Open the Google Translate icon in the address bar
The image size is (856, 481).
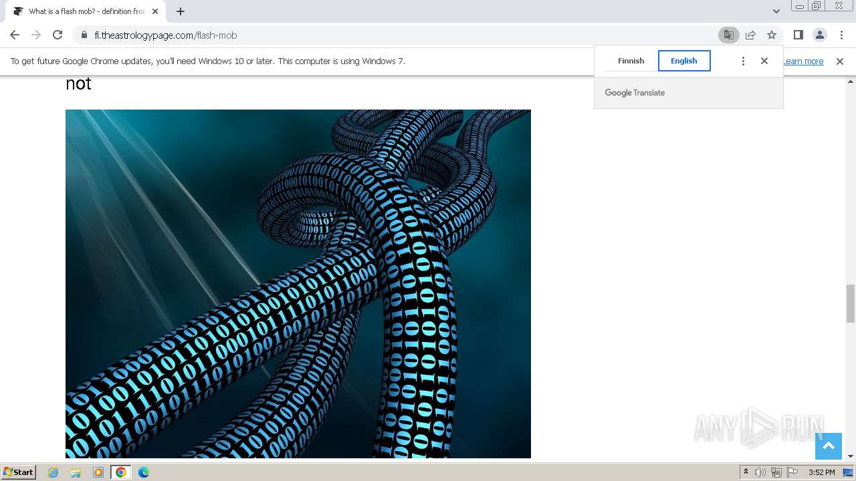click(x=728, y=35)
